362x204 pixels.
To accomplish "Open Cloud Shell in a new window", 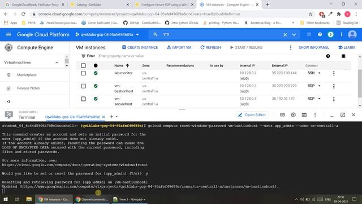I will 343,114.
